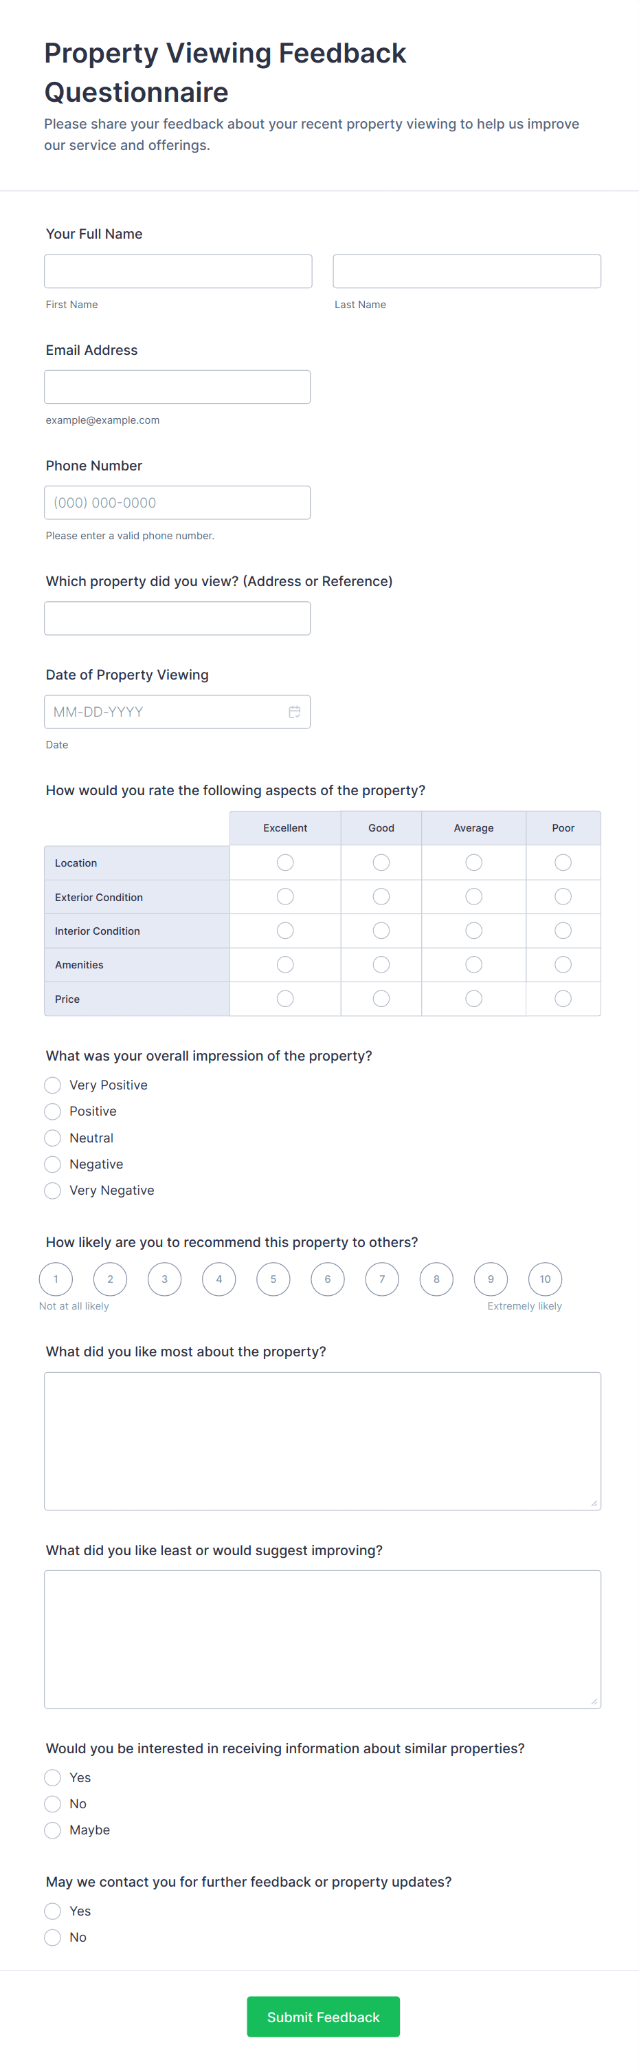Rate Price as Poor

(x=563, y=999)
